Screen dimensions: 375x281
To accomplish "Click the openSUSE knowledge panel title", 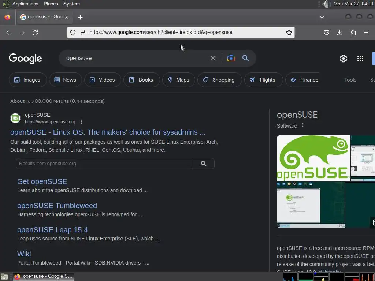I will (x=297, y=115).
